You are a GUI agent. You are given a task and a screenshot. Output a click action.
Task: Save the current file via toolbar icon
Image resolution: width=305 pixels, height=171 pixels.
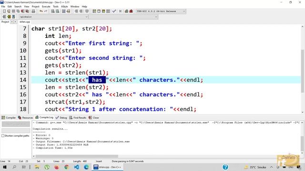[x=13, y=11]
